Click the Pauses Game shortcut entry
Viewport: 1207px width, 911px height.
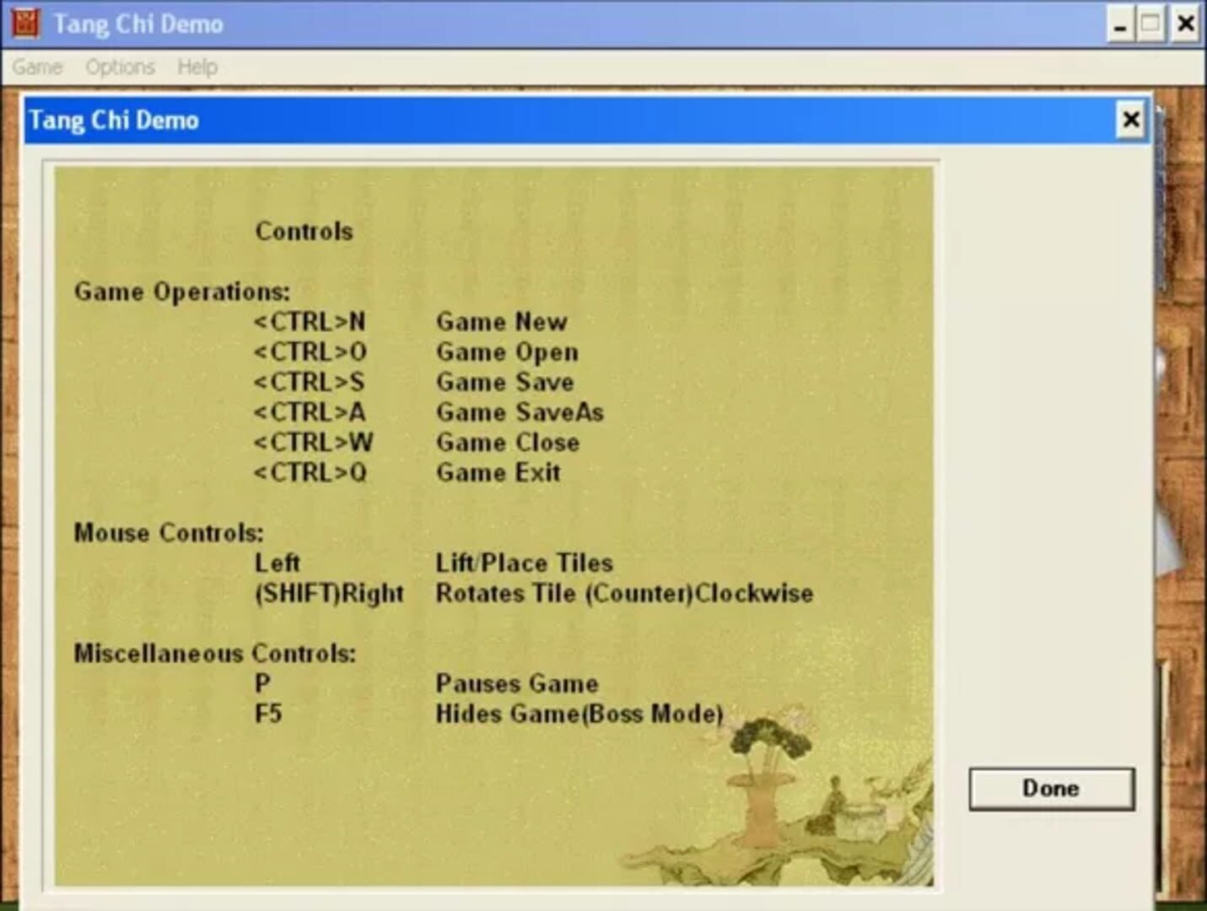[x=517, y=683]
